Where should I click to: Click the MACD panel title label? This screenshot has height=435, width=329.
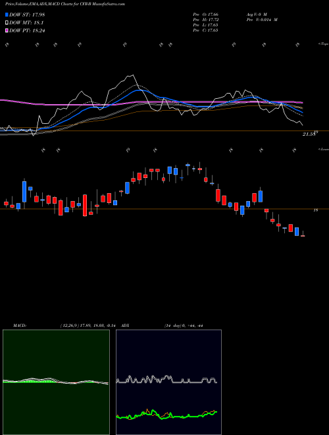coord(19,326)
